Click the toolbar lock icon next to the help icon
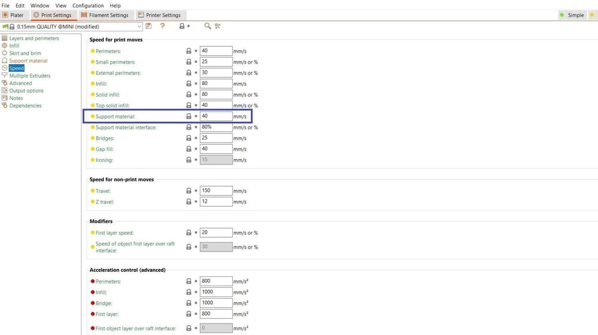Image resolution: width=598 pixels, height=335 pixels. [x=182, y=26]
